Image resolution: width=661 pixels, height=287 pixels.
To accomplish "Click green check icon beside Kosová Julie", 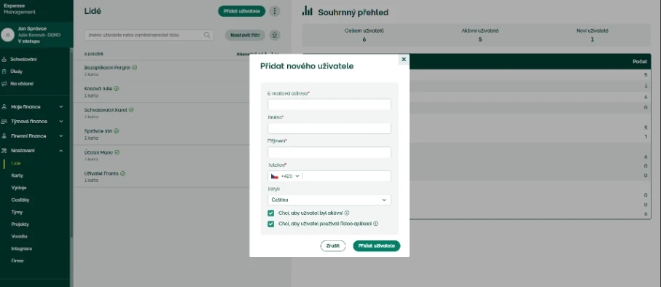I will pyautogui.click(x=117, y=88).
